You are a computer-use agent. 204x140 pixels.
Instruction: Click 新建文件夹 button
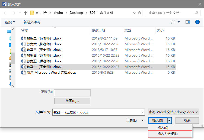coord(32,22)
